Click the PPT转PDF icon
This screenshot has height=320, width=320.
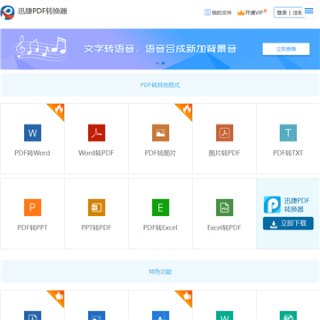[97, 207]
